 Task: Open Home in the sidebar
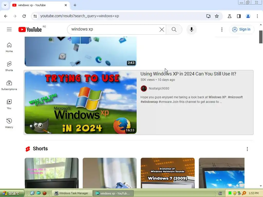[9, 47]
